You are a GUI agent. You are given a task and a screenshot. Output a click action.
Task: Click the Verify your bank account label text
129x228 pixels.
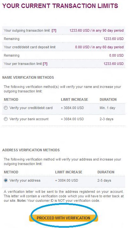coord(29,119)
